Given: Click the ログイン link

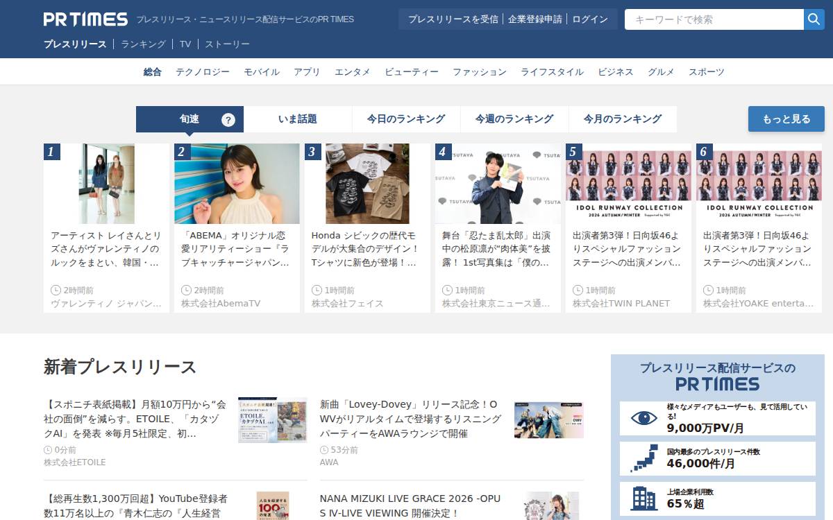Looking at the screenshot, I should (590, 19).
